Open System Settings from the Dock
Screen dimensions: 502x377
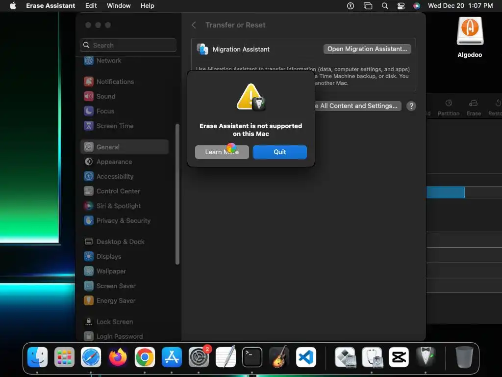click(199, 357)
